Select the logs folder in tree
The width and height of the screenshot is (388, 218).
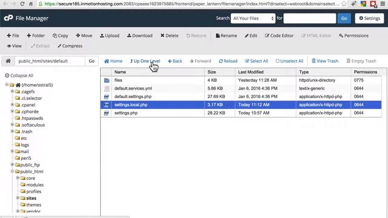[x=25, y=145]
